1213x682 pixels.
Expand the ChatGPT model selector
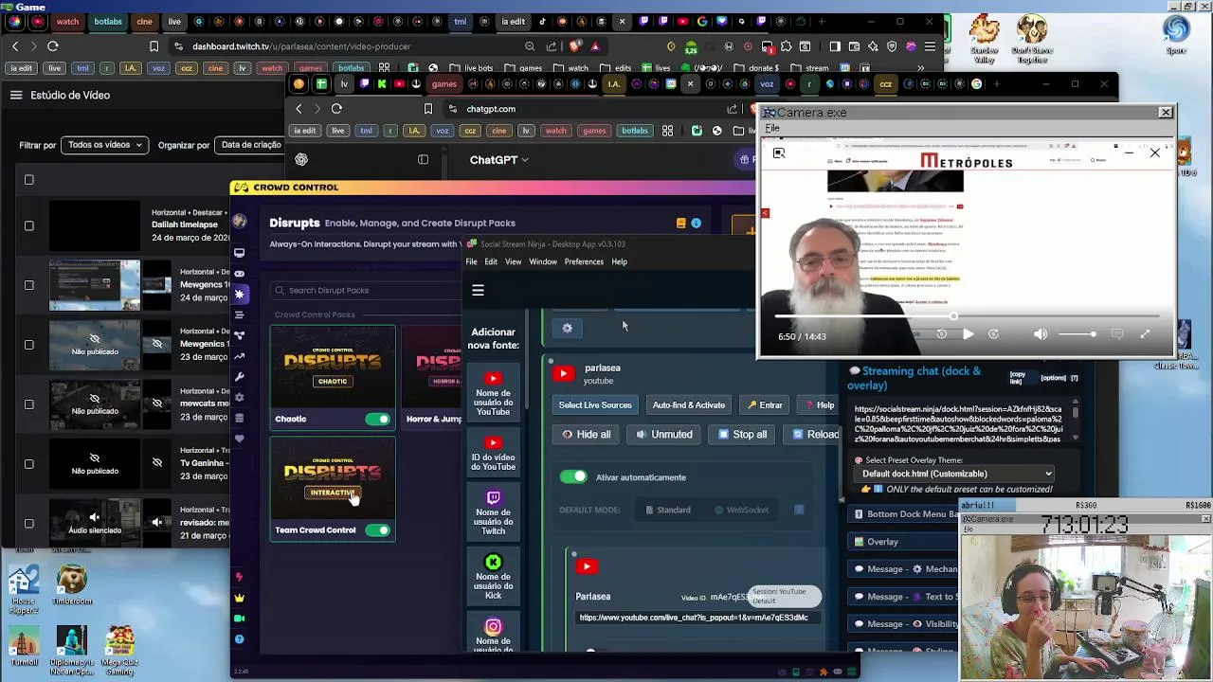coord(499,160)
